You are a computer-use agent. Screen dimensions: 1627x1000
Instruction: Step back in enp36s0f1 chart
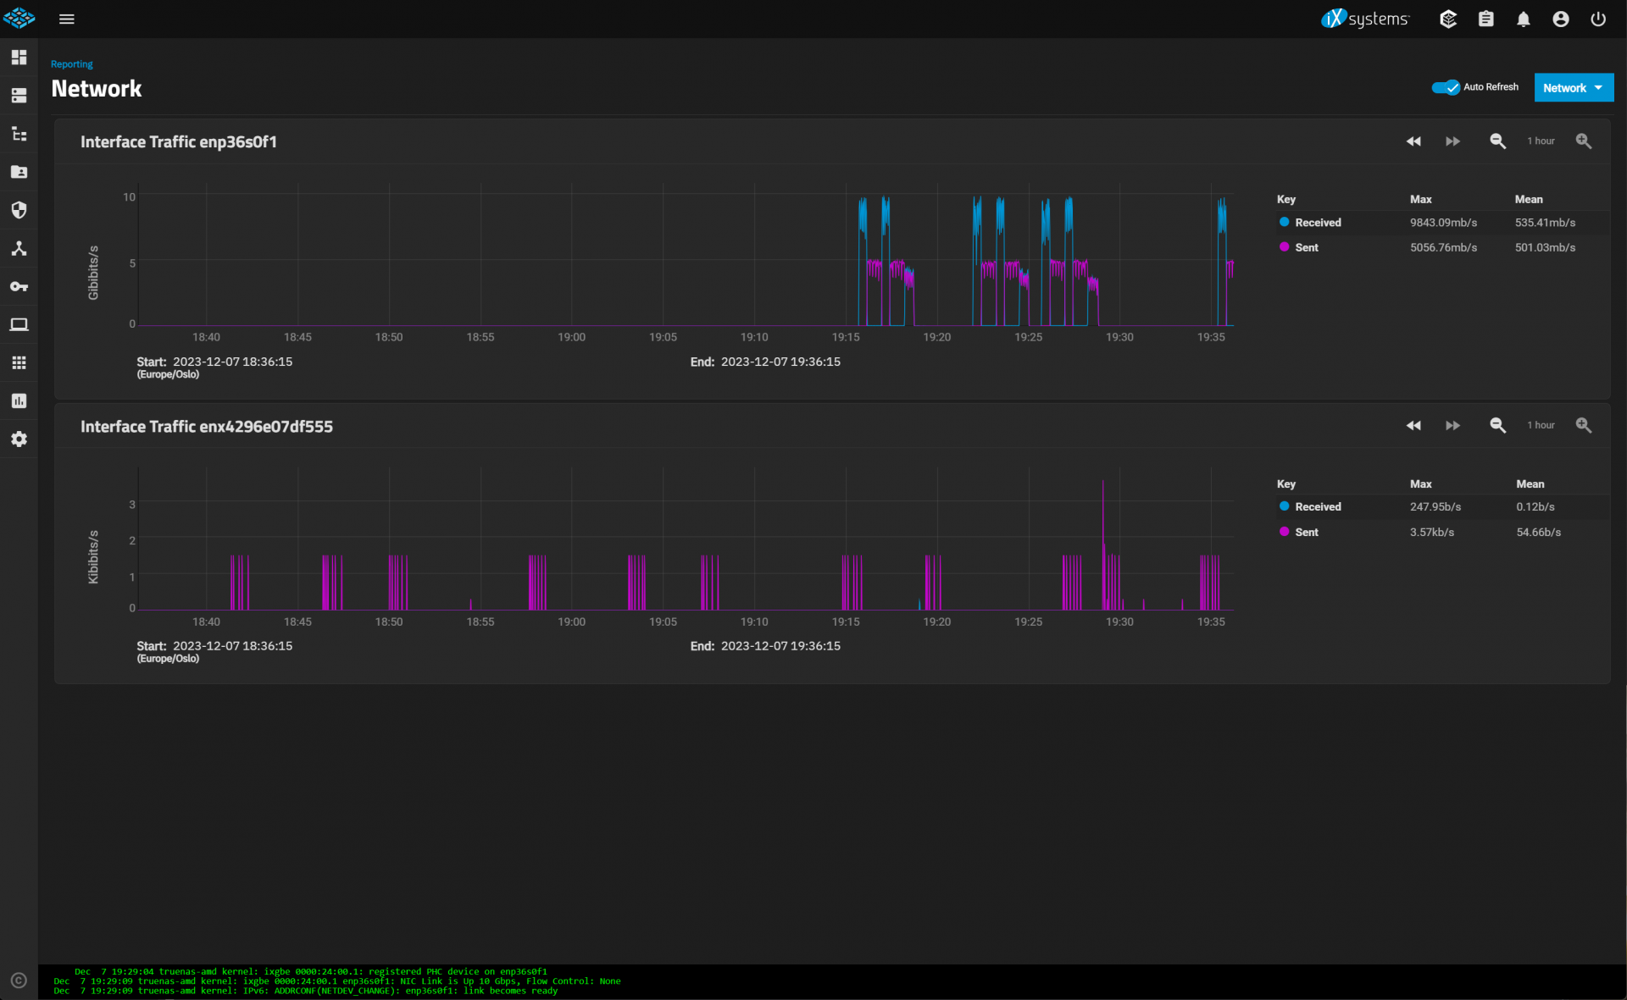point(1413,141)
